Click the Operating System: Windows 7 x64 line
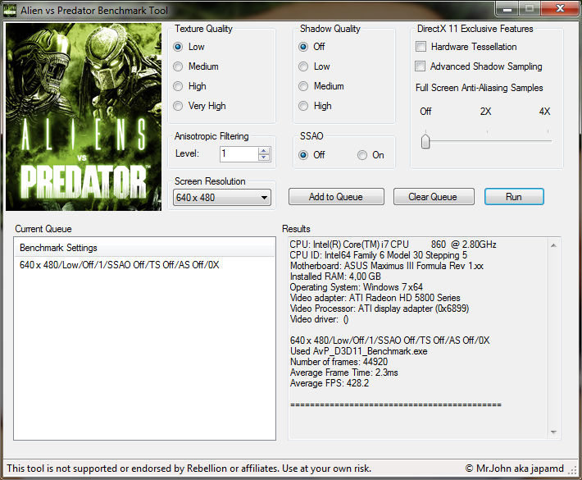 357,287
